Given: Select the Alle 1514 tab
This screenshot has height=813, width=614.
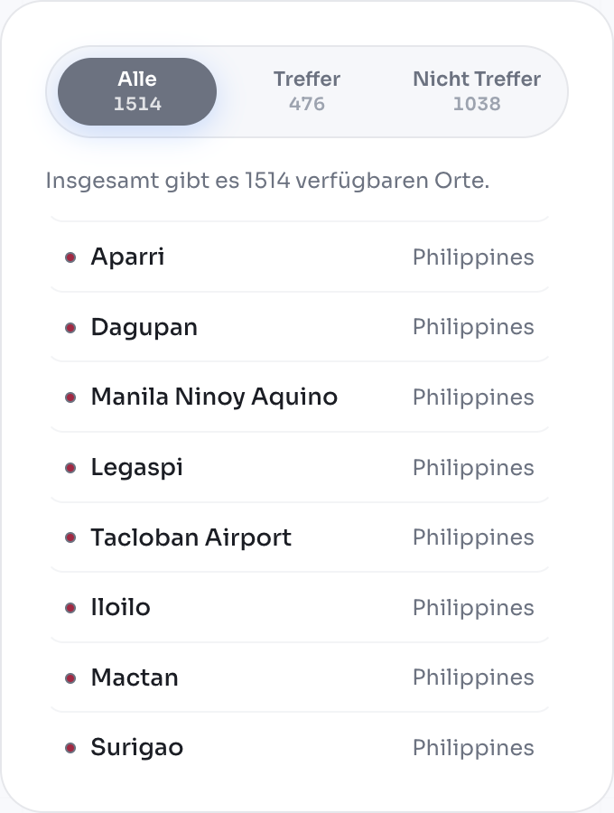Looking at the screenshot, I should [137, 91].
